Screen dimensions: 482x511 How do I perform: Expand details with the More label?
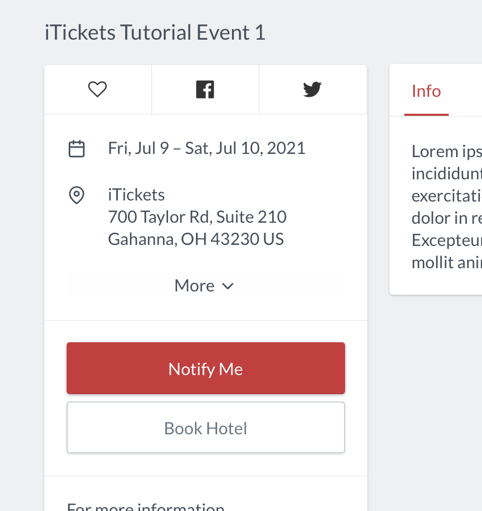(194, 286)
